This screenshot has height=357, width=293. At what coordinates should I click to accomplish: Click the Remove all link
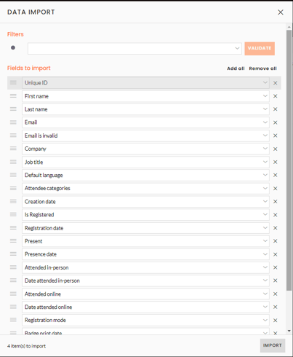[263, 68]
